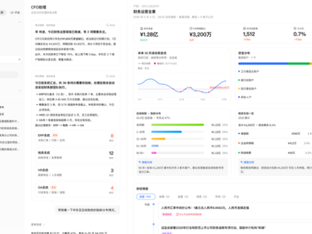Click the tax row showing ¥586万
This screenshot has width=312, height=234.
coord(275,134)
